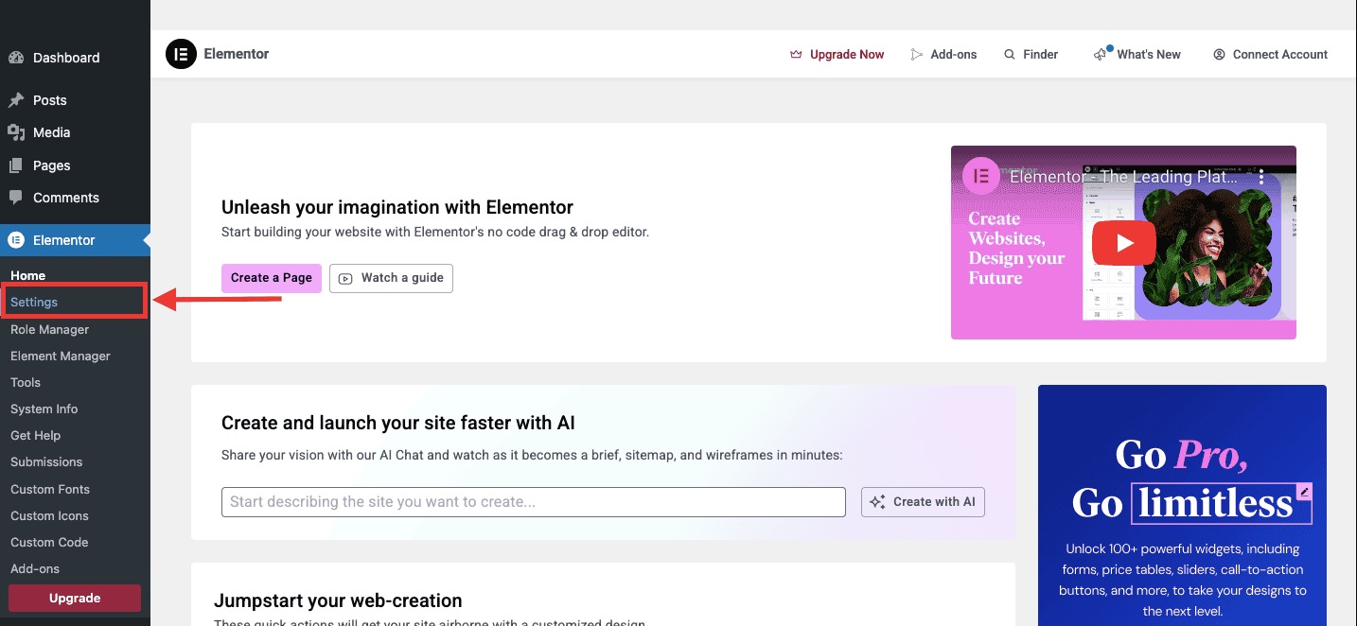1357x626 pixels.
Task: Click the Go Pro, Go limitless banner
Action: (x=1182, y=505)
